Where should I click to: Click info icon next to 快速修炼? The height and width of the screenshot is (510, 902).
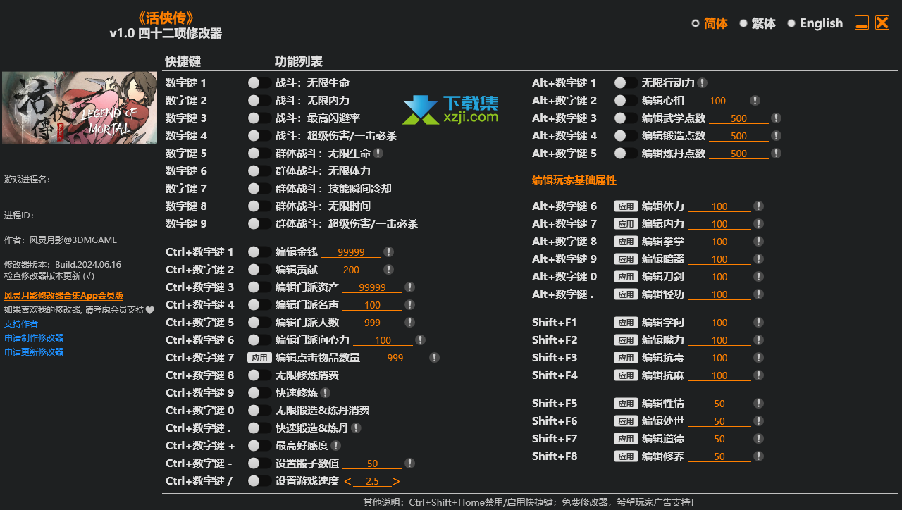click(325, 393)
